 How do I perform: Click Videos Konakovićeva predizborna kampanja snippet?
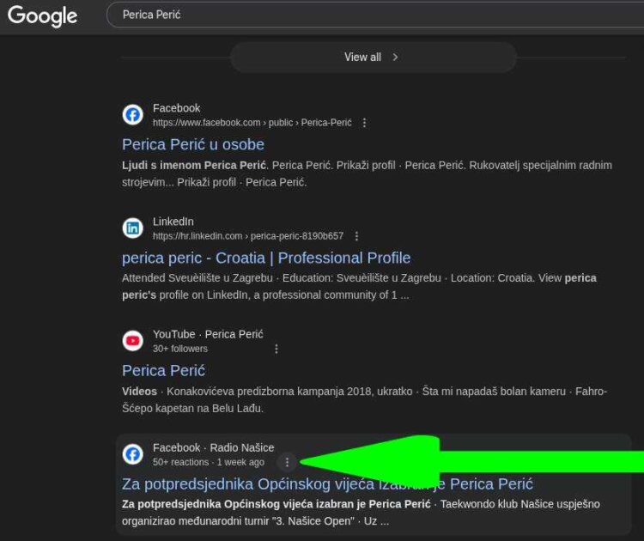tap(364, 399)
